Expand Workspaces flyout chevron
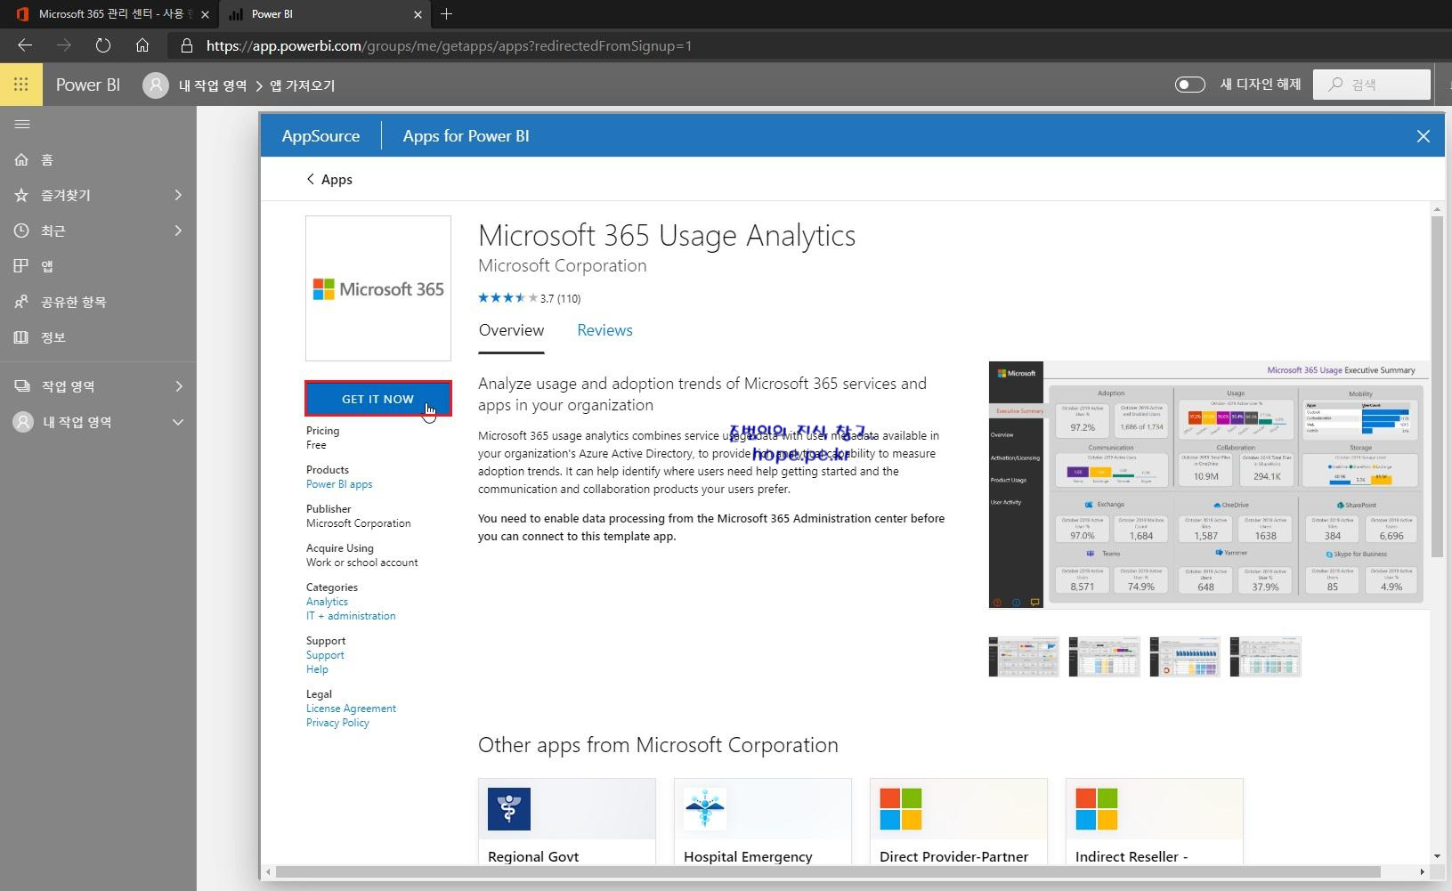1452x891 pixels. click(178, 386)
